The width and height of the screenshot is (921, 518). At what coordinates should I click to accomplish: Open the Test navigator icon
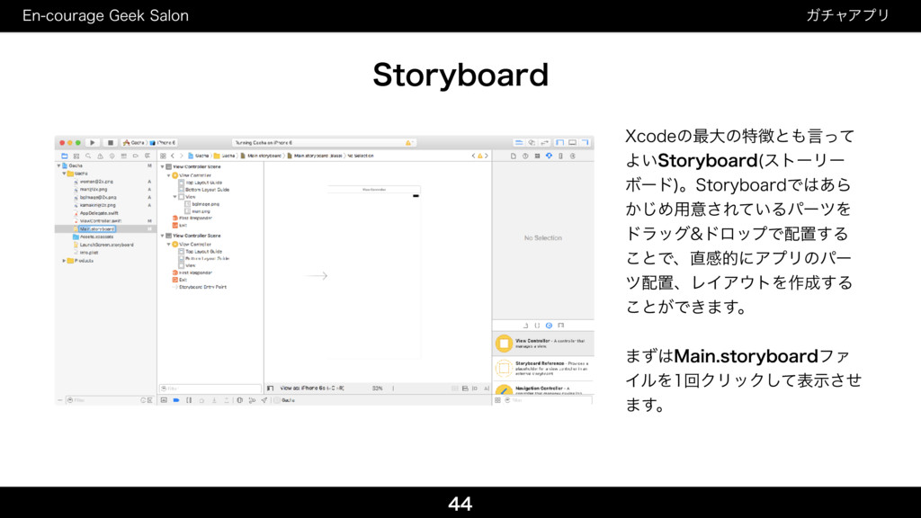pos(112,156)
